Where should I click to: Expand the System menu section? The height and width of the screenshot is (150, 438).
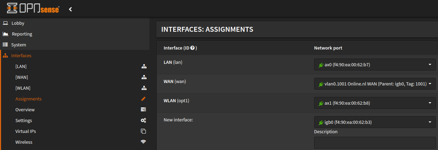[x=18, y=45]
